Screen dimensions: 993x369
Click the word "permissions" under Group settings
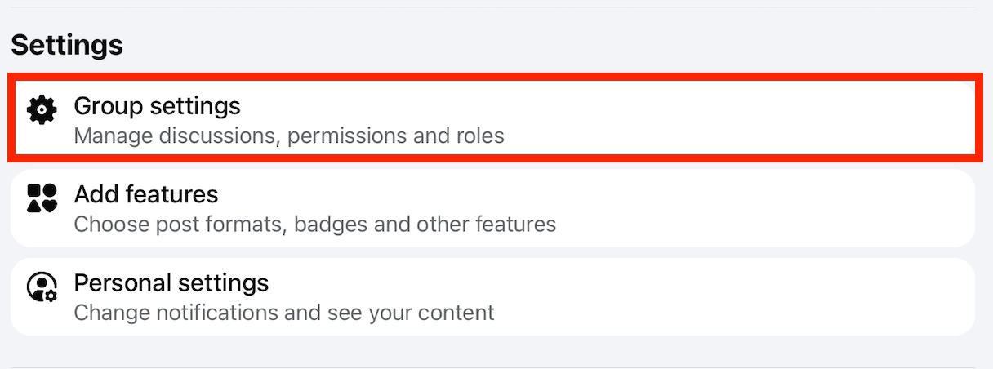pyautogui.click(x=347, y=136)
